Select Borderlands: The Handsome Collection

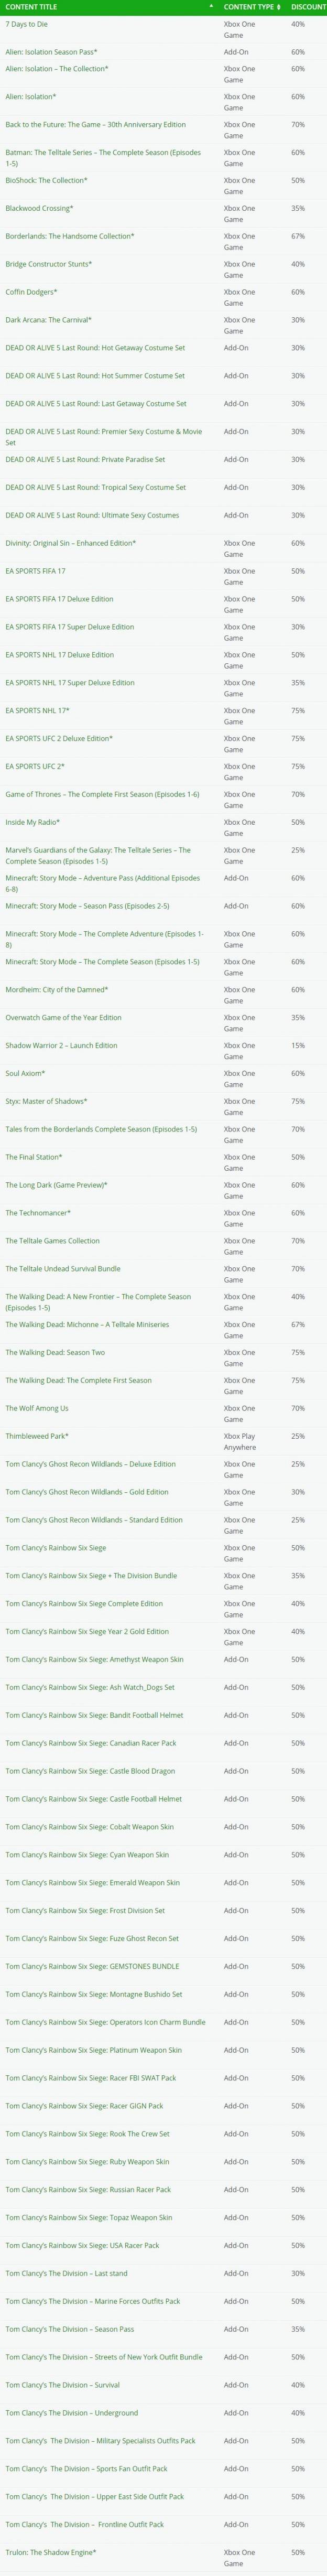point(70,236)
